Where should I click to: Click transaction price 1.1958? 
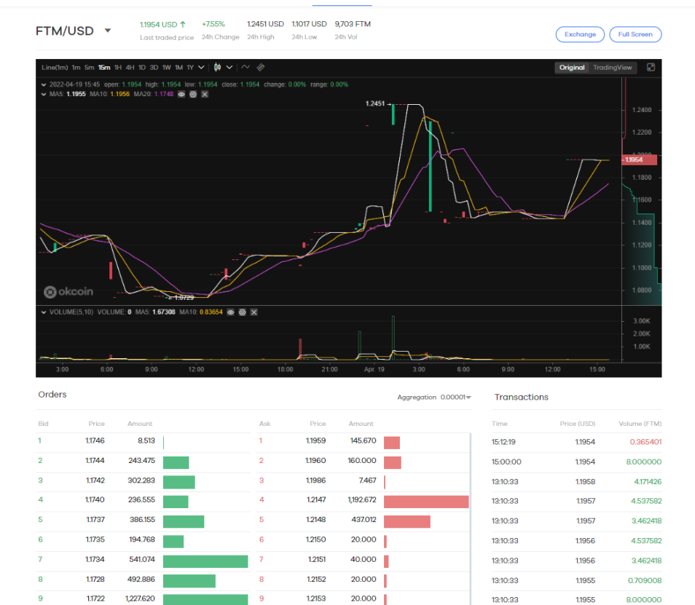(x=585, y=482)
